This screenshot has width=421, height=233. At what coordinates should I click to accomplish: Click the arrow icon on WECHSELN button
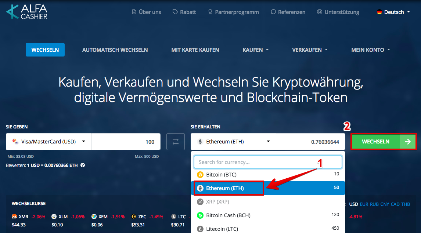pyautogui.click(x=407, y=142)
